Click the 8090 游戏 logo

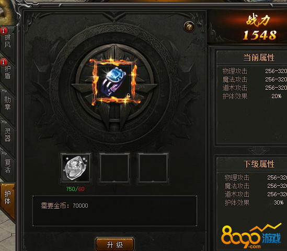click(251, 236)
